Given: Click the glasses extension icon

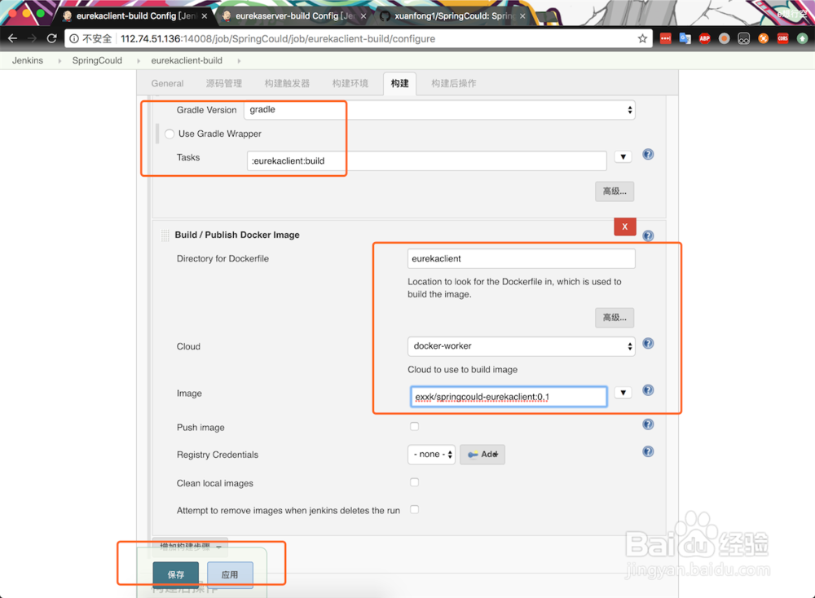Looking at the screenshot, I should pyautogui.click(x=744, y=38).
